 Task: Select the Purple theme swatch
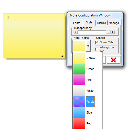pos(79,102)
